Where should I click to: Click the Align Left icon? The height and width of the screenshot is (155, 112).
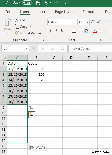(x=109, y=31)
